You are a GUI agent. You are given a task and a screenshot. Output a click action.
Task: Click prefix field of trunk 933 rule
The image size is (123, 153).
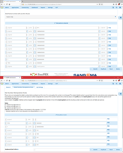click(31, 134)
